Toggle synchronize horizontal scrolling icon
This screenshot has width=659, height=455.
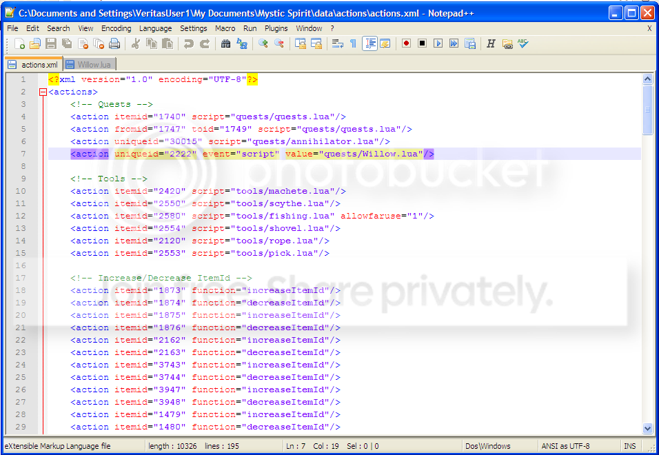coord(316,43)
